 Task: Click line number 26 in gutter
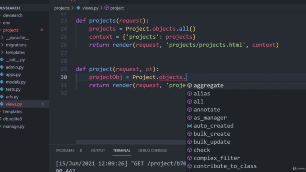click(x=64, y=45)
